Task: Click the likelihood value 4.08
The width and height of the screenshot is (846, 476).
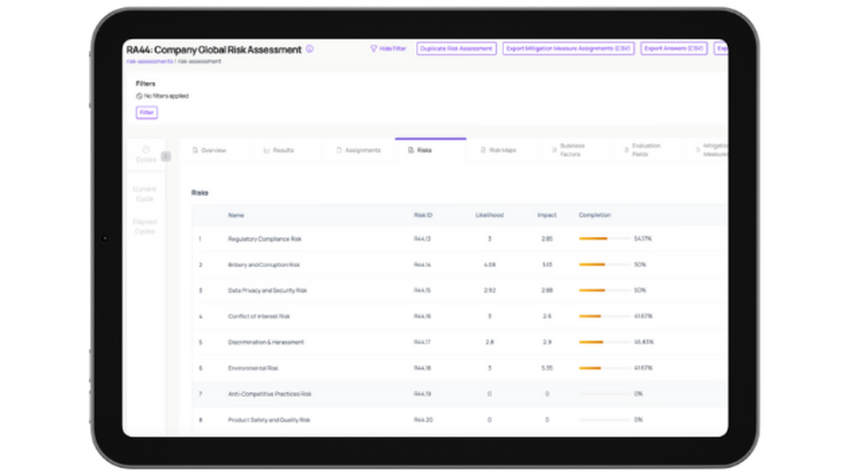Action: pyautogui.click(x=489, y=265)
